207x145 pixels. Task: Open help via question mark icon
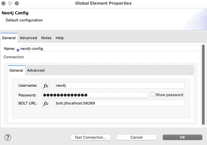coord(8,137)
